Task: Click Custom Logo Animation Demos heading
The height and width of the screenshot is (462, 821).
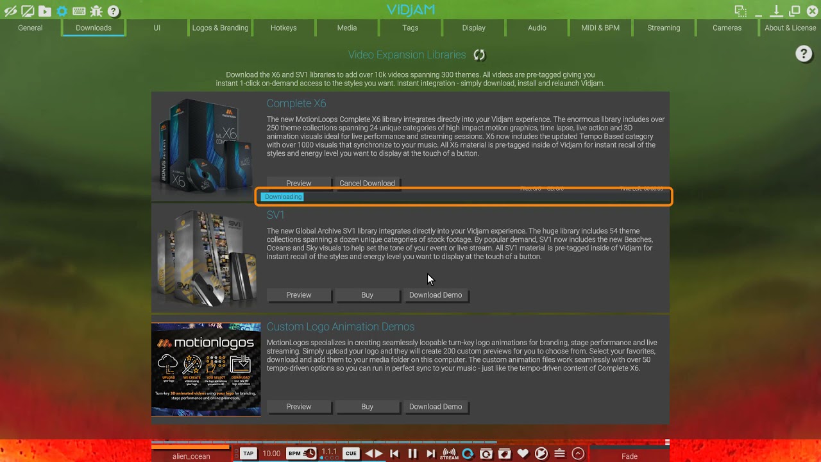Action: [x=341, y=327]
